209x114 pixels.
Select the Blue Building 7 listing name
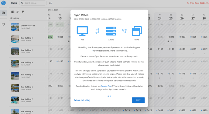coord(27,99)
